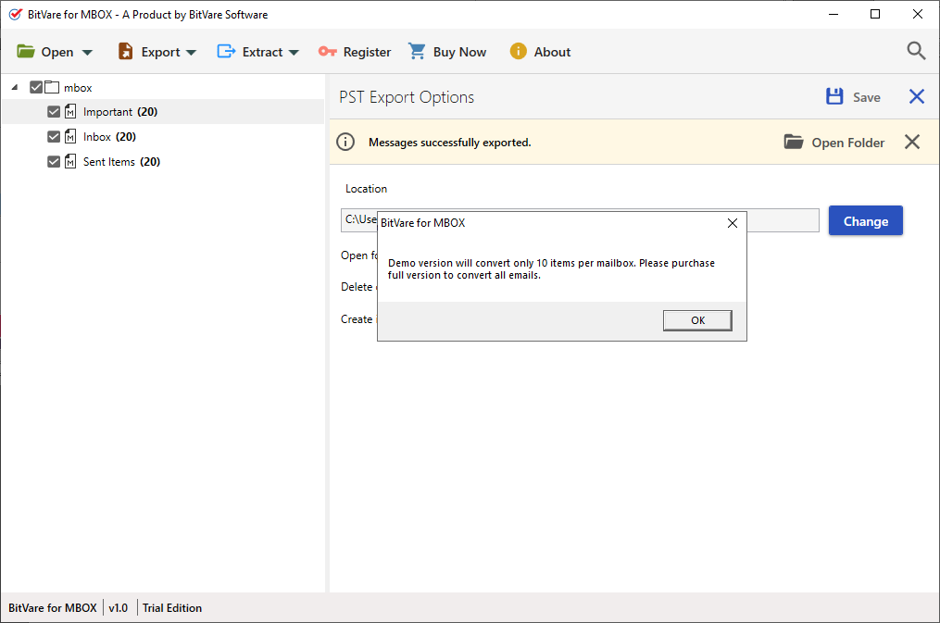Close the PST Export Options panel
Image resolution: width=940 pixels, height=623 pixels.
[916, 97]
